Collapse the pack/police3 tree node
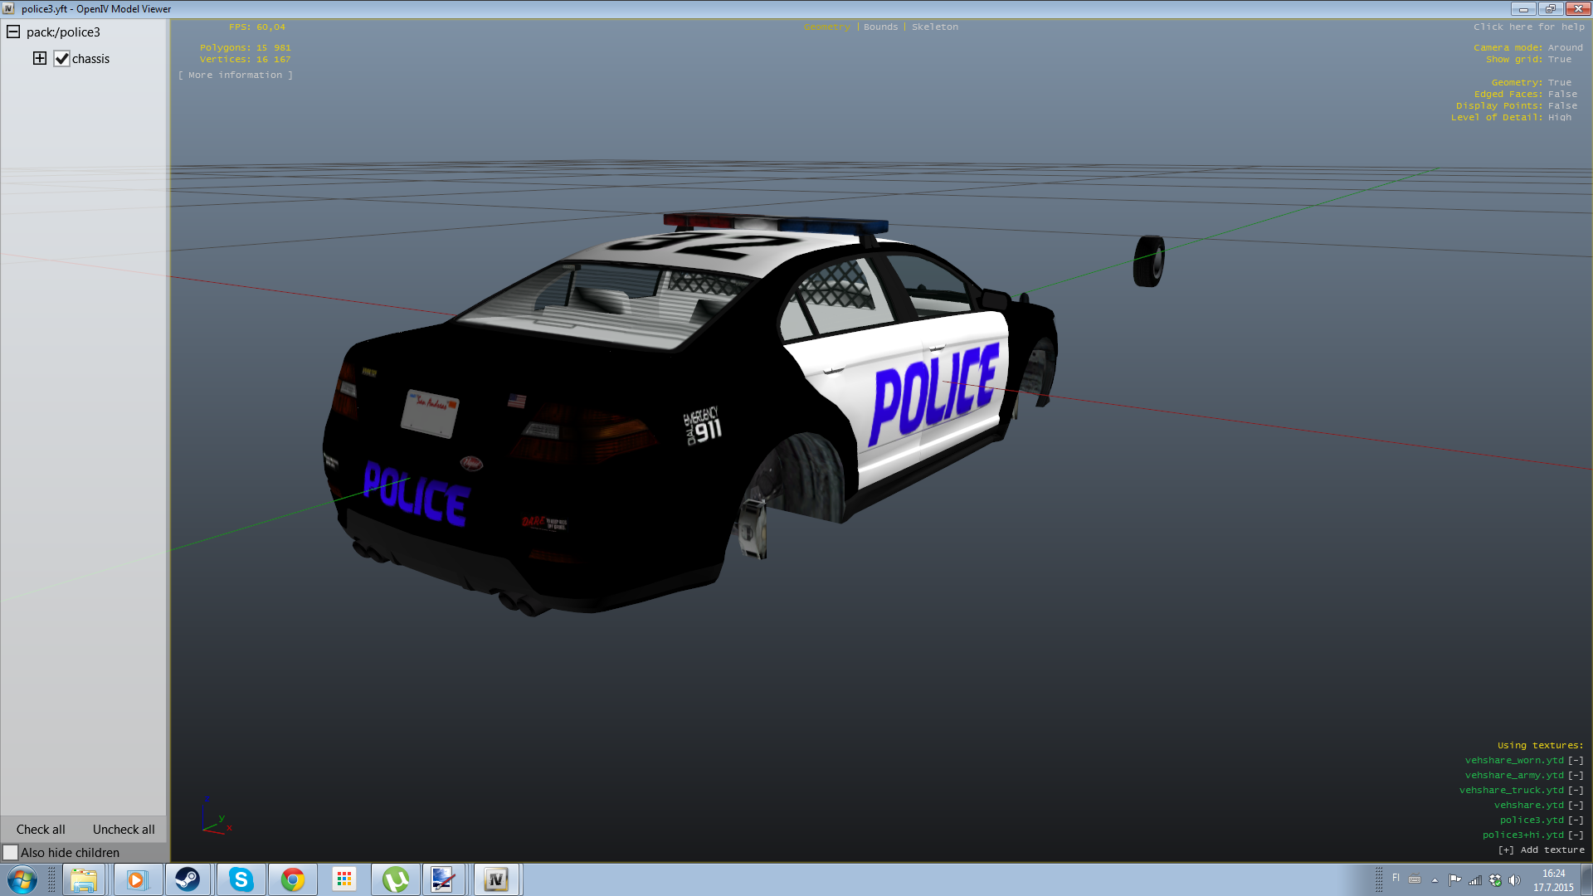The width and height of the screenshot is (1593, 896). [13, 32]
